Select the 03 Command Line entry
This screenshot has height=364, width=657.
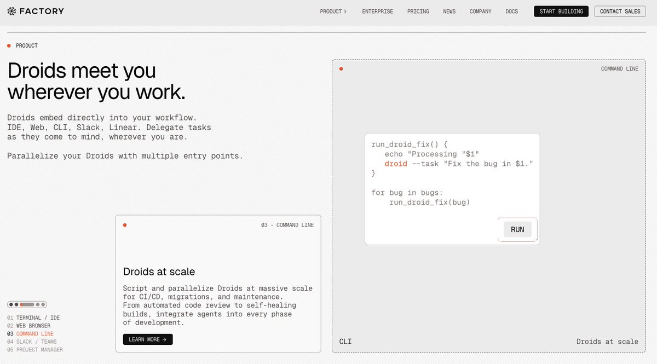click(x=30, y=334)
